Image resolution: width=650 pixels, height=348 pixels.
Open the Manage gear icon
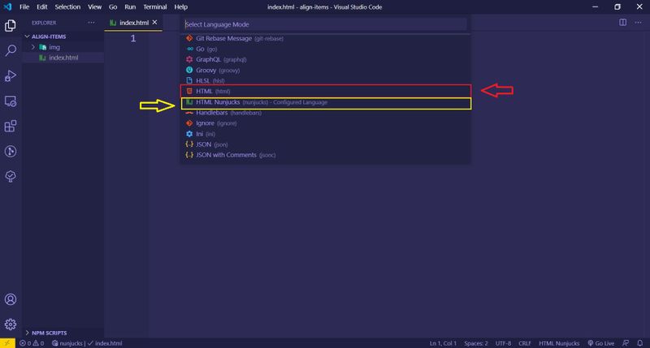tap(11, 324)
